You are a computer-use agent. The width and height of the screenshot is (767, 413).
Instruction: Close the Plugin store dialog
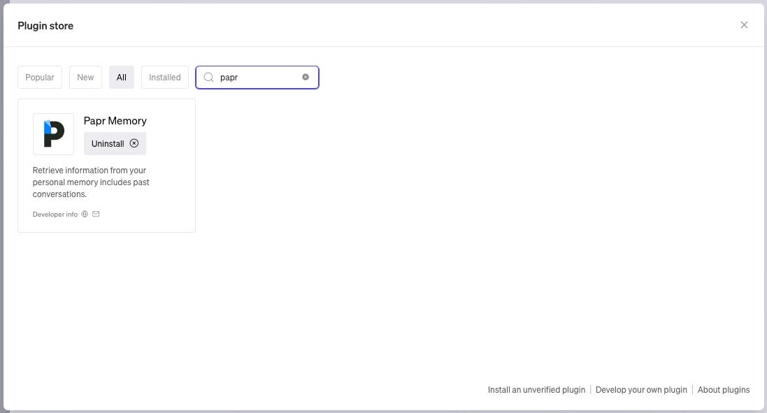[x=744, y=25]
